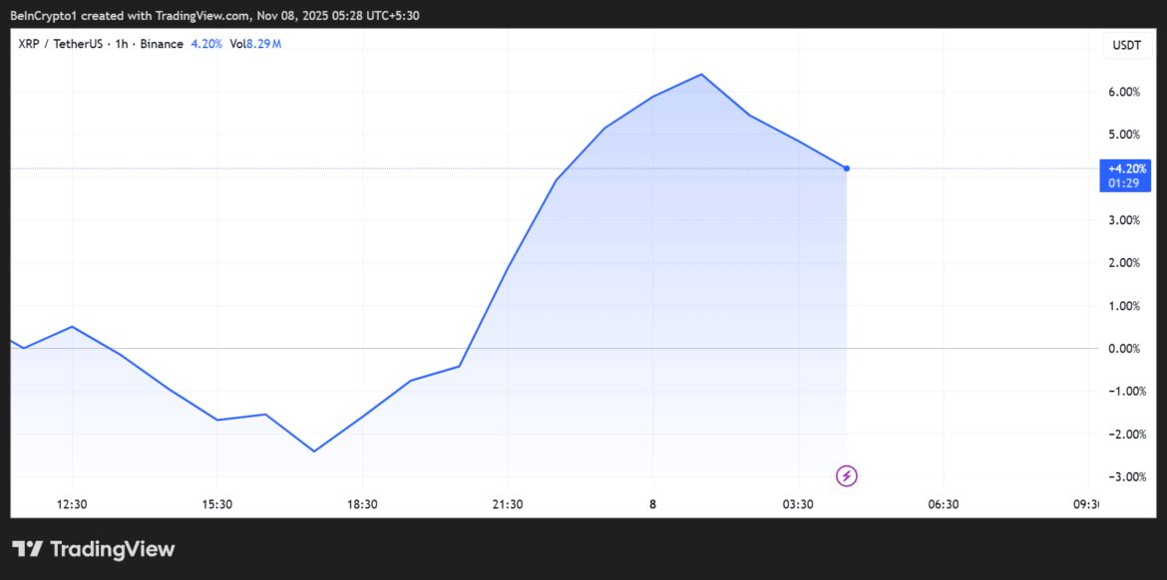
Task: Click the Binance exchange label
Action: [x=161, y=44]
